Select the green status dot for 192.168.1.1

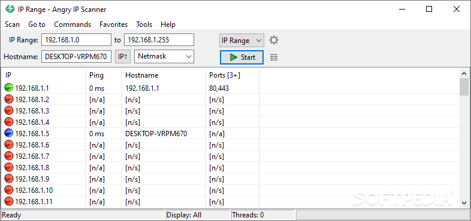point(9,88)
